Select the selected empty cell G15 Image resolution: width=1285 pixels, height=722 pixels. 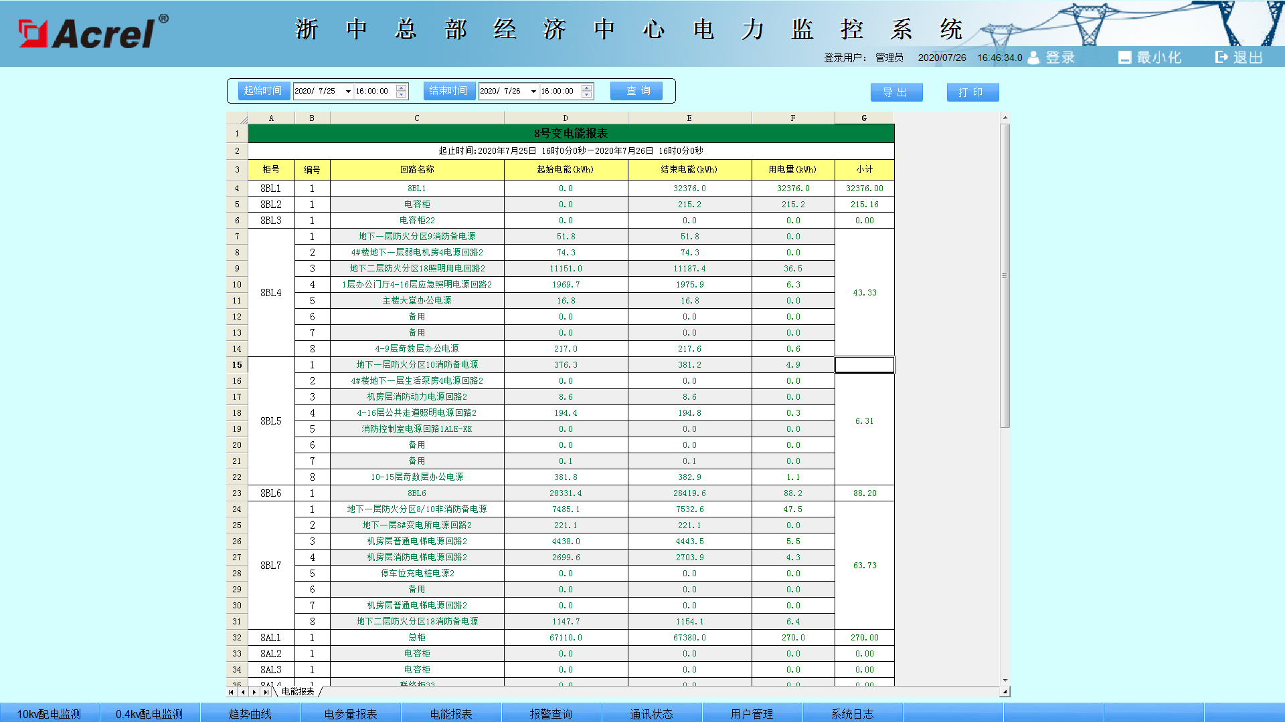pos(864,364)
